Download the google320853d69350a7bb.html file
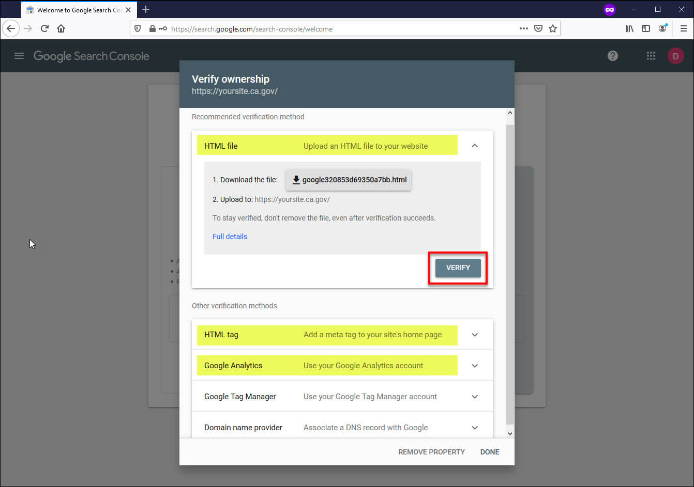The image size is (694, 487). pyautogui.click(x=349, y=180)
